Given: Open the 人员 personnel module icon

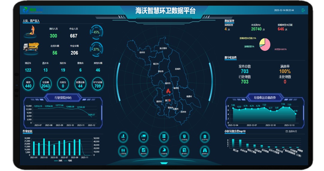Looking at the screenshot, I should point(123,137).
